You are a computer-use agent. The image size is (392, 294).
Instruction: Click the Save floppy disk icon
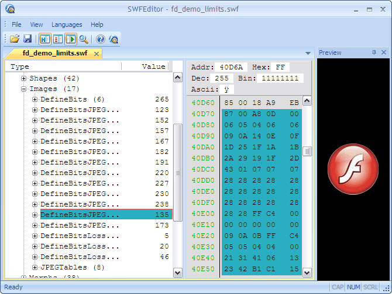(27, 39)
